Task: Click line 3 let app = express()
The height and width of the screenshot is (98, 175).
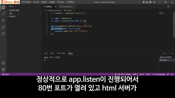Action: pyautogui.click(x=61, y=18)
